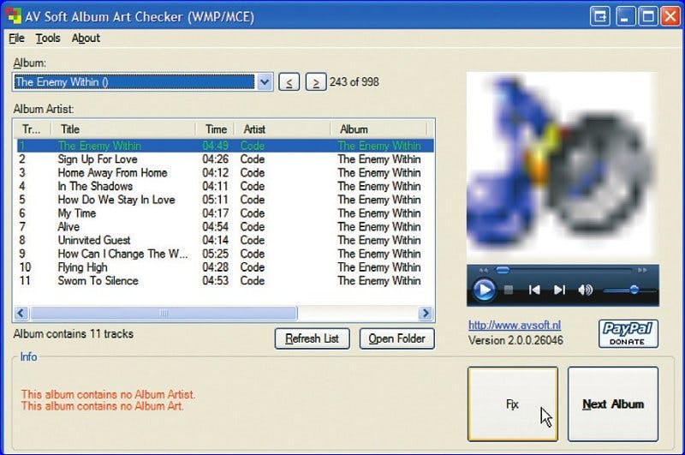Open the About menu
The height and width of the screenshot is (455, 685).
click(x=86, y=39)
